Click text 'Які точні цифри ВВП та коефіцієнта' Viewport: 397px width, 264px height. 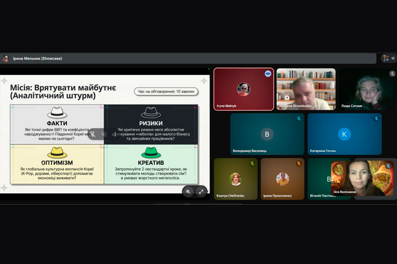click(x=57, y=130)
